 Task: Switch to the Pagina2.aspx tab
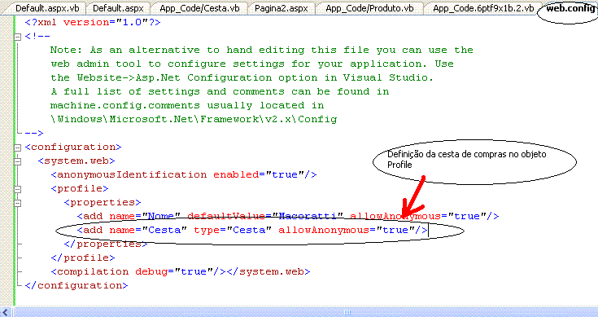pyautogui.click(x=281, y=8)
